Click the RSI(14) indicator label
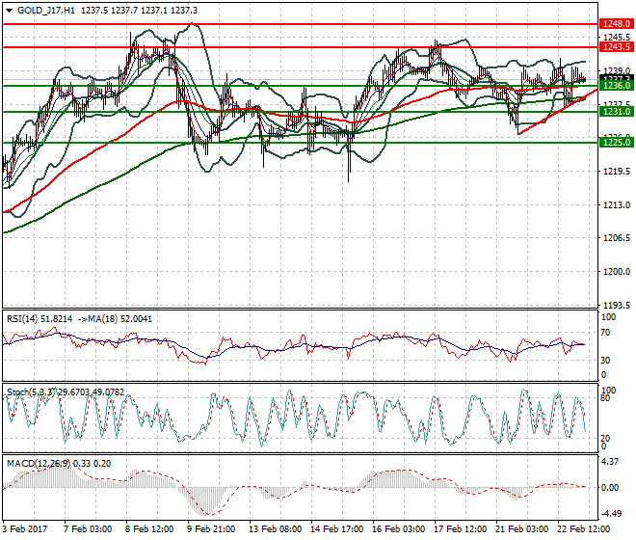Viewport: 636px width, 540px height. (22, 319)
